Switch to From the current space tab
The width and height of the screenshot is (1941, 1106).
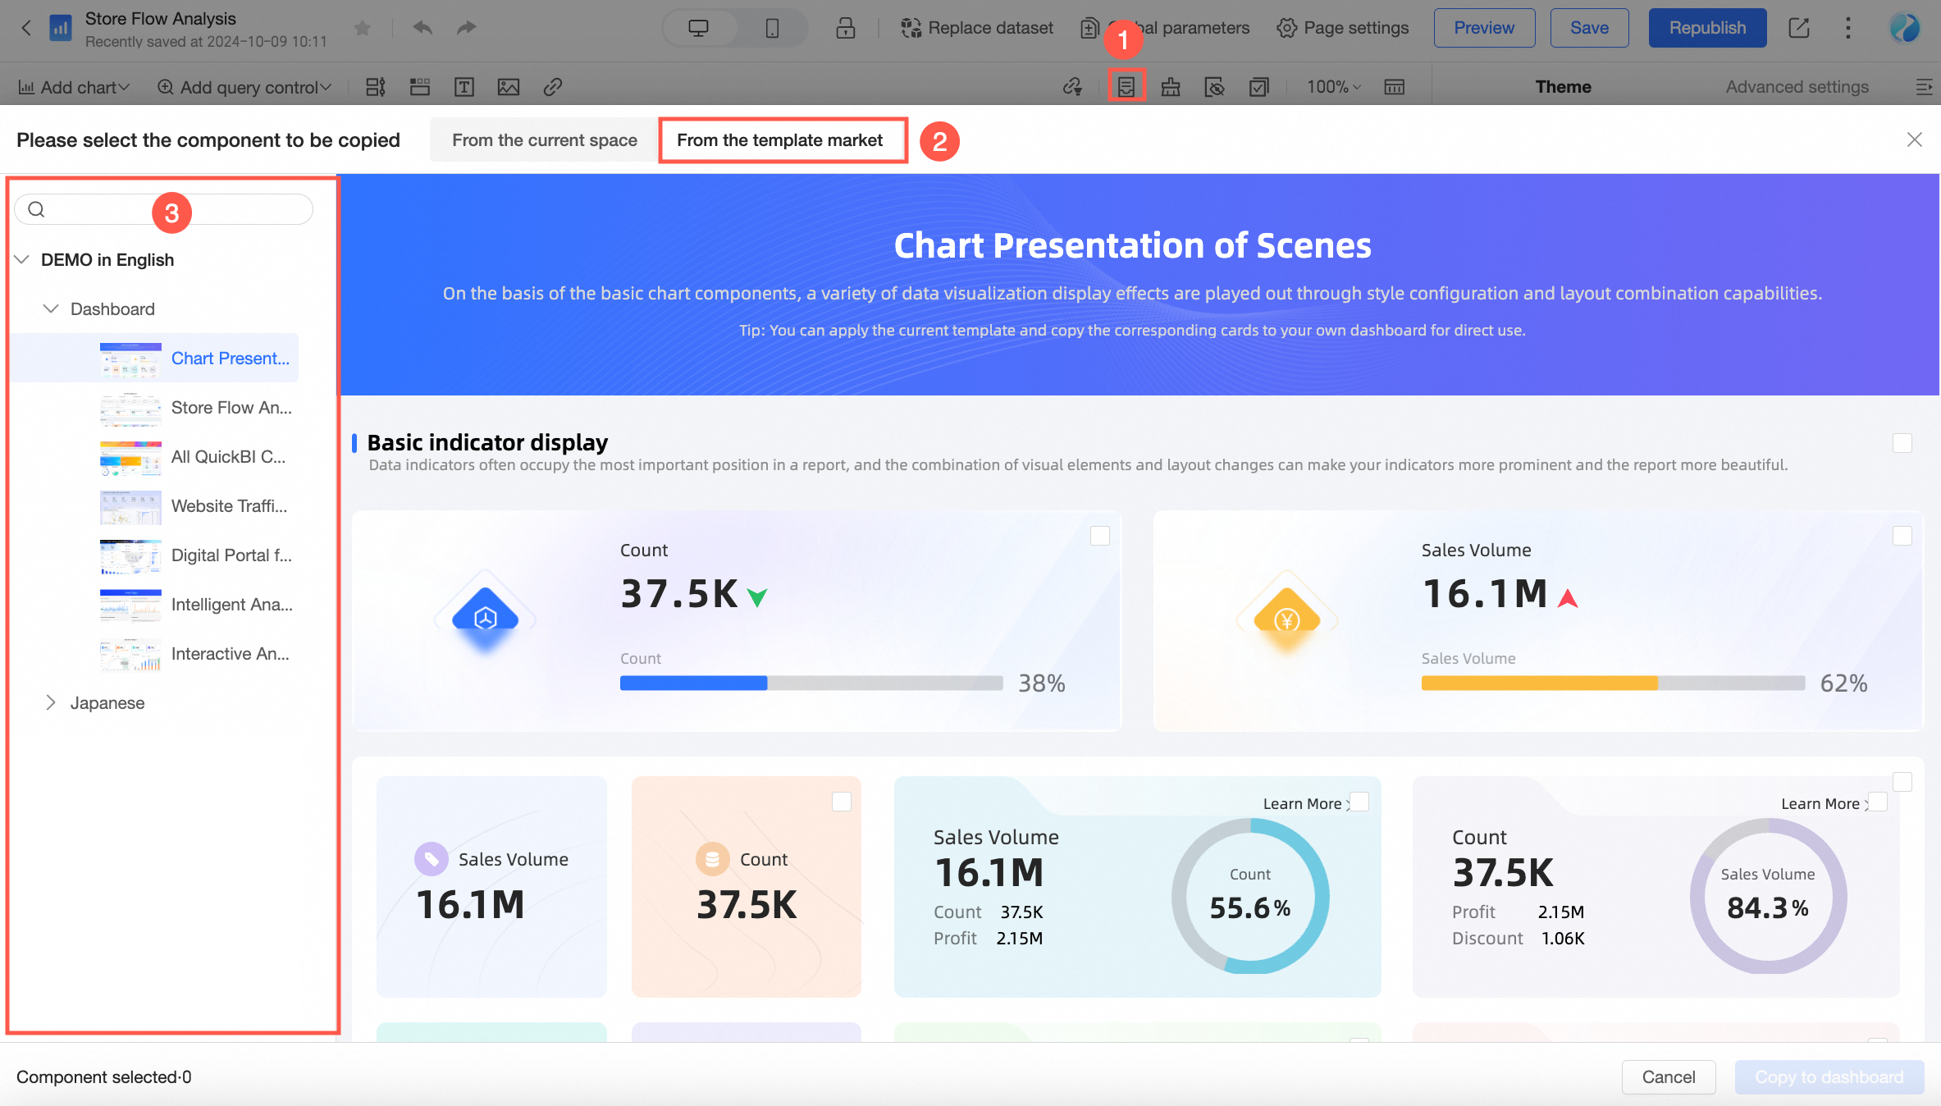click(544, 140)
